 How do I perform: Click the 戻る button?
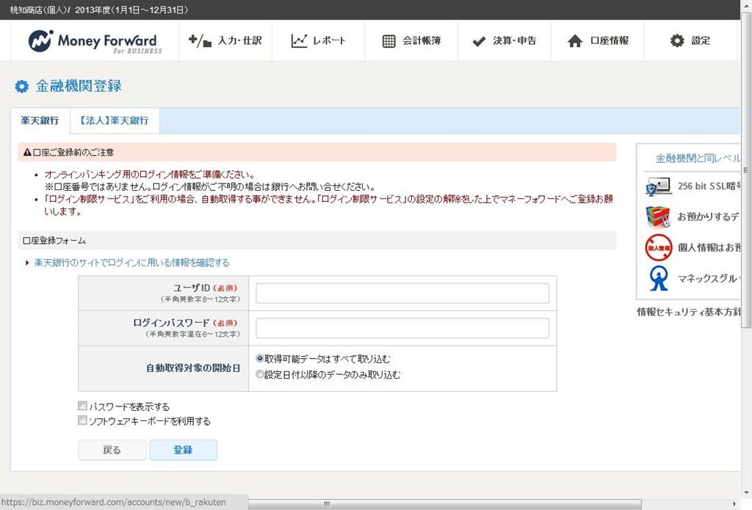click(x=112, y=450)
